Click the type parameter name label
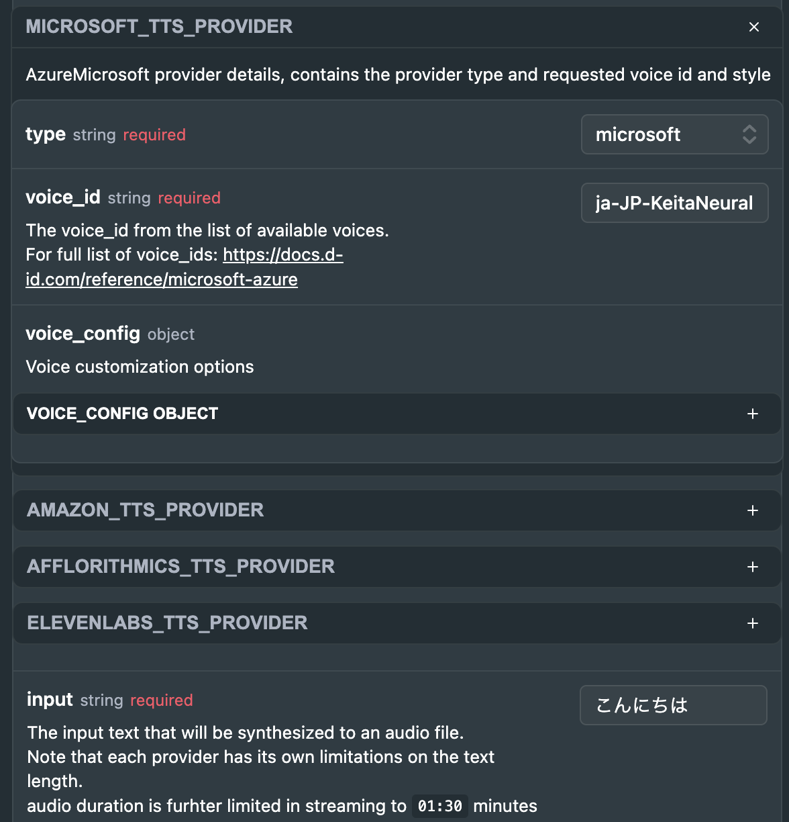The image size is (789, 822). 46,134
